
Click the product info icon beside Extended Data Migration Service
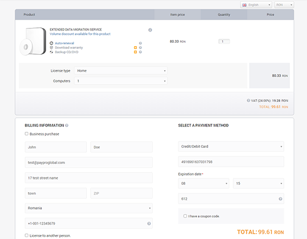[x=150, y=30]
